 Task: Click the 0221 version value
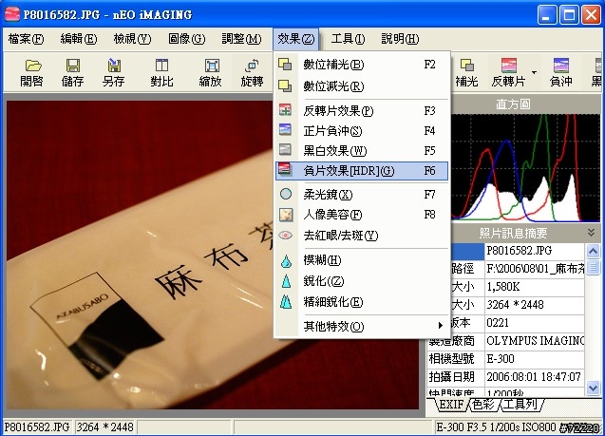tap(534, 323)
